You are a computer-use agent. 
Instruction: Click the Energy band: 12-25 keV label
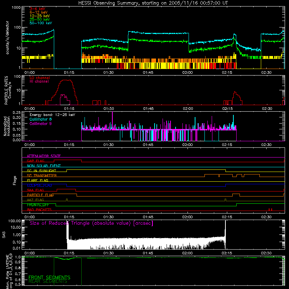point(52,115)
